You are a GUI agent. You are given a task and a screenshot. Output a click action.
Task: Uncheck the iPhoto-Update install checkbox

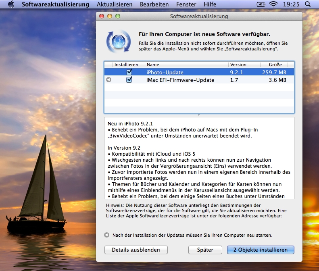tap(129, 72)
